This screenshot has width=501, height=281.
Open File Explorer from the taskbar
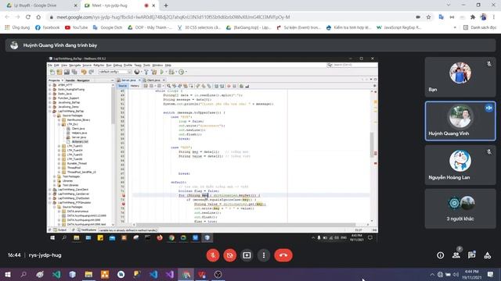88,274
